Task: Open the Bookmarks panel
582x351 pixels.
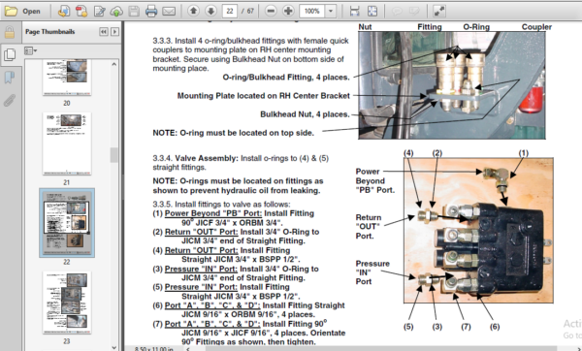Action: click(10, 78)
